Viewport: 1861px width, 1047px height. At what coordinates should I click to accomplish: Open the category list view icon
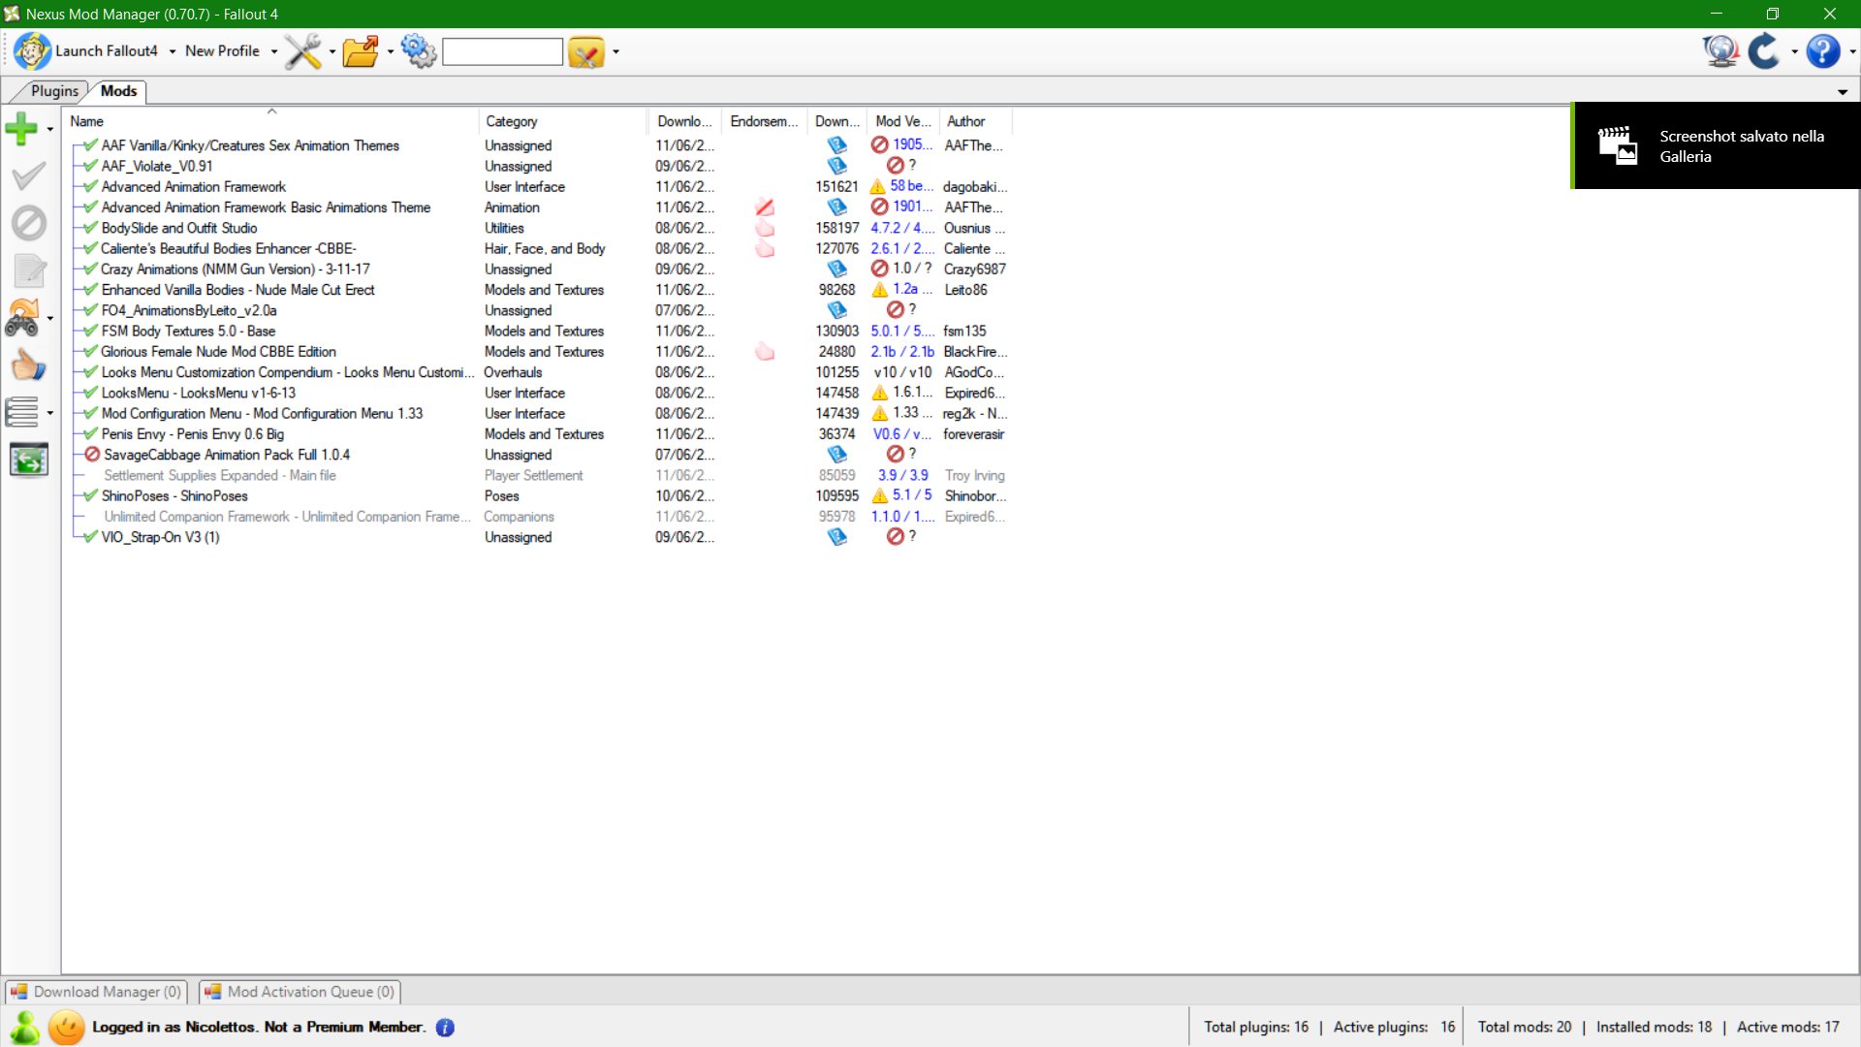[x=22, y=412]
